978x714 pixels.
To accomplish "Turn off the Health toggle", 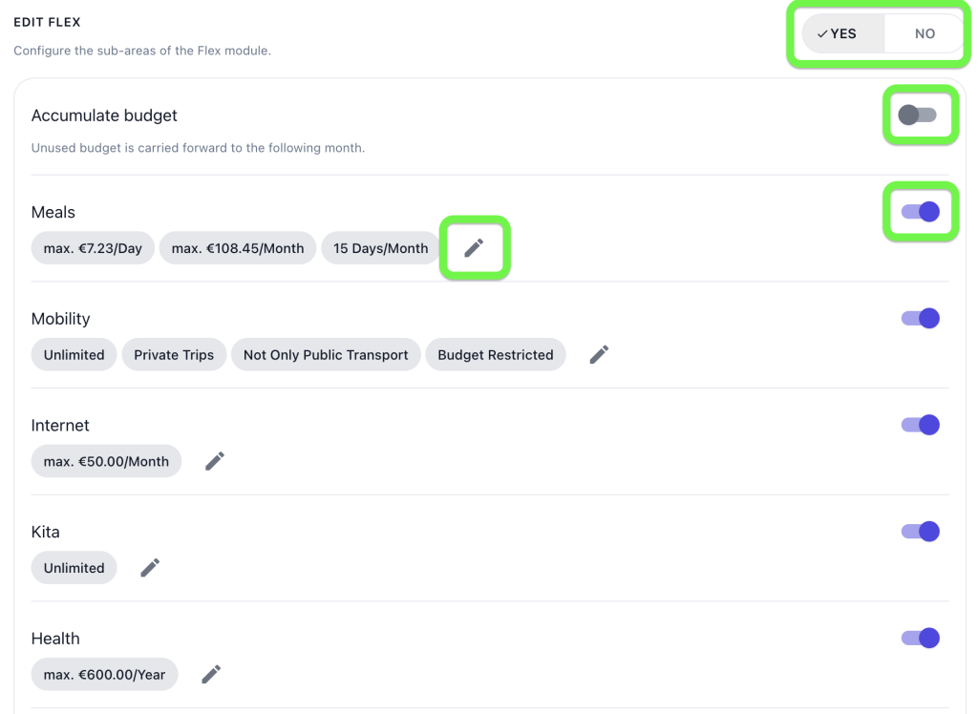I will tap(921, 638).
